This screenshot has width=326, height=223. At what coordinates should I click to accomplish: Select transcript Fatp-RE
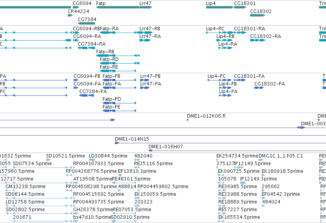pyautogui.click(x=109, y=67)
